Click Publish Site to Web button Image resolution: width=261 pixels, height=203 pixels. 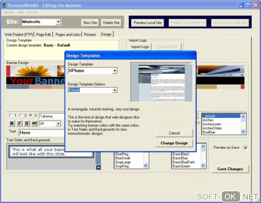187,23
